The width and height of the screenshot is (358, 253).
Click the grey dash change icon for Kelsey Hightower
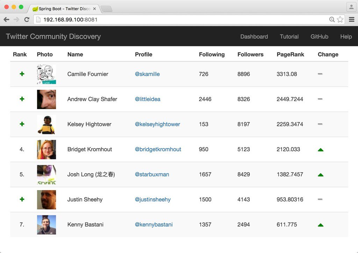(x=320, y=124)
